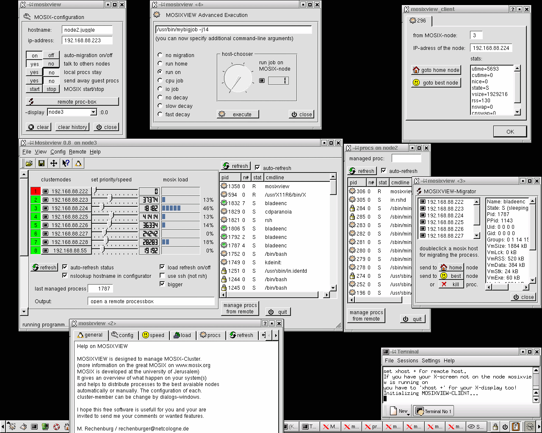Click the red node 1 status indicator
This screenshot has width=542, height=433.
[x=36, y=191]
